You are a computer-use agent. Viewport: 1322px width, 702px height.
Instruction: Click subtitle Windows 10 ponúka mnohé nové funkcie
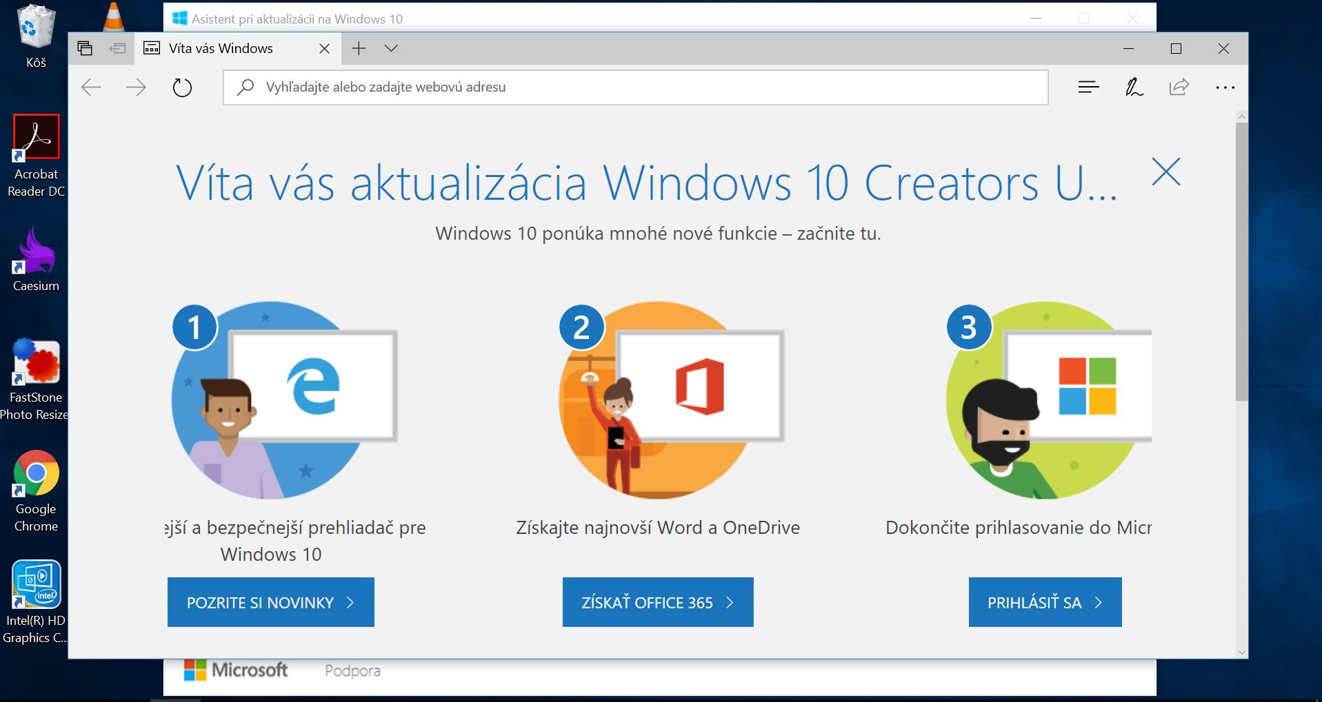(x=658, y=234)
